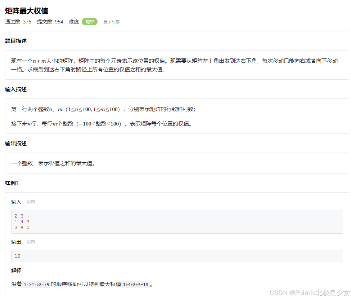Image resolution: width=351 pixels, height=299 pixels.
Task: Copy the sample output via 复制 next to 输出
Action: click(x=31, y=242)
